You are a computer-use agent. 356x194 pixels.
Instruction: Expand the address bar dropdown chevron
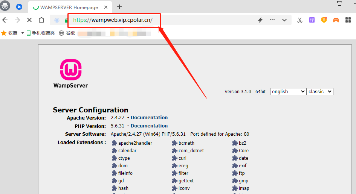pyautogui.click(x=284, y=20)
